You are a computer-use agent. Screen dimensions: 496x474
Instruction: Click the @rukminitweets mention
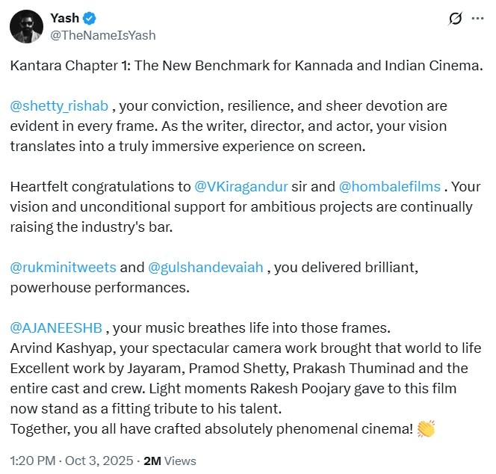[x=63, y=268]
